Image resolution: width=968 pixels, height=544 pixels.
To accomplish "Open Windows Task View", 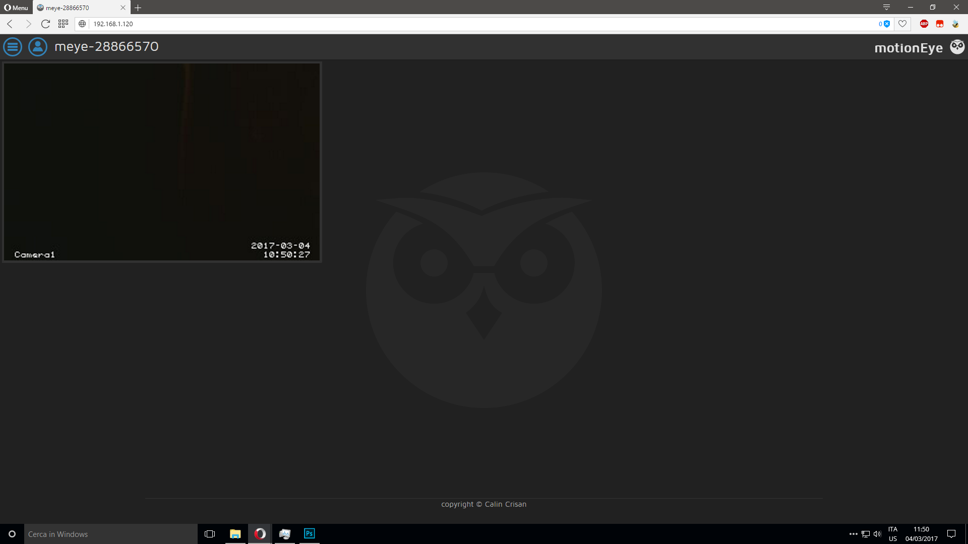I will (x=210, y=534).
